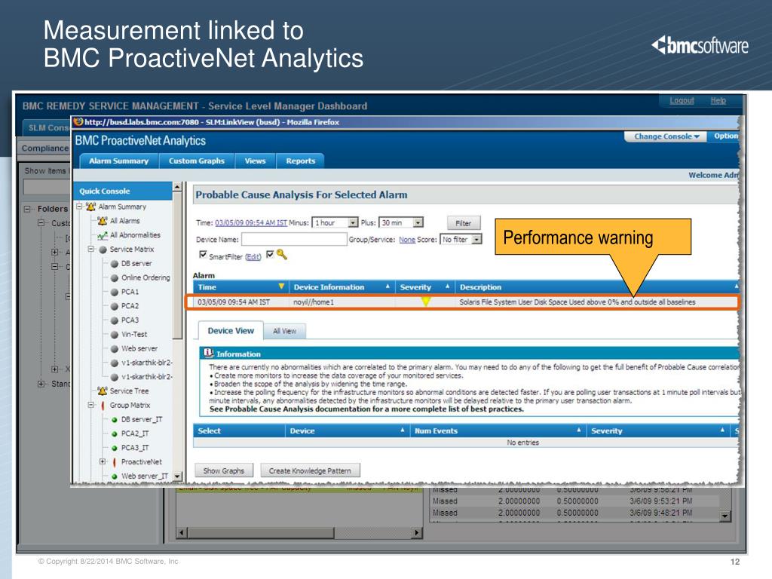Click the yellow severity icon in the alarm row
Image resolution: width=772 pixels, height=579 pixels.
click(425, 302)
